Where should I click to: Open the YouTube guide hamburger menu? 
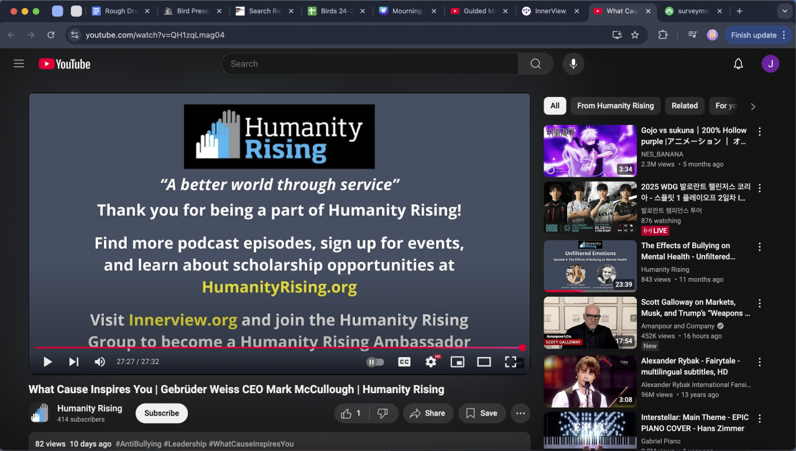pyautogui.click(x=19, y=63)
